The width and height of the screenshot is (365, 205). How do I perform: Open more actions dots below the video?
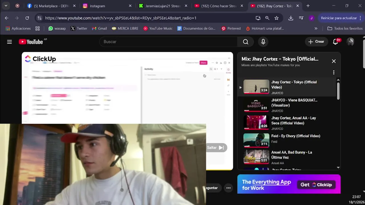[x=228, y=188]
